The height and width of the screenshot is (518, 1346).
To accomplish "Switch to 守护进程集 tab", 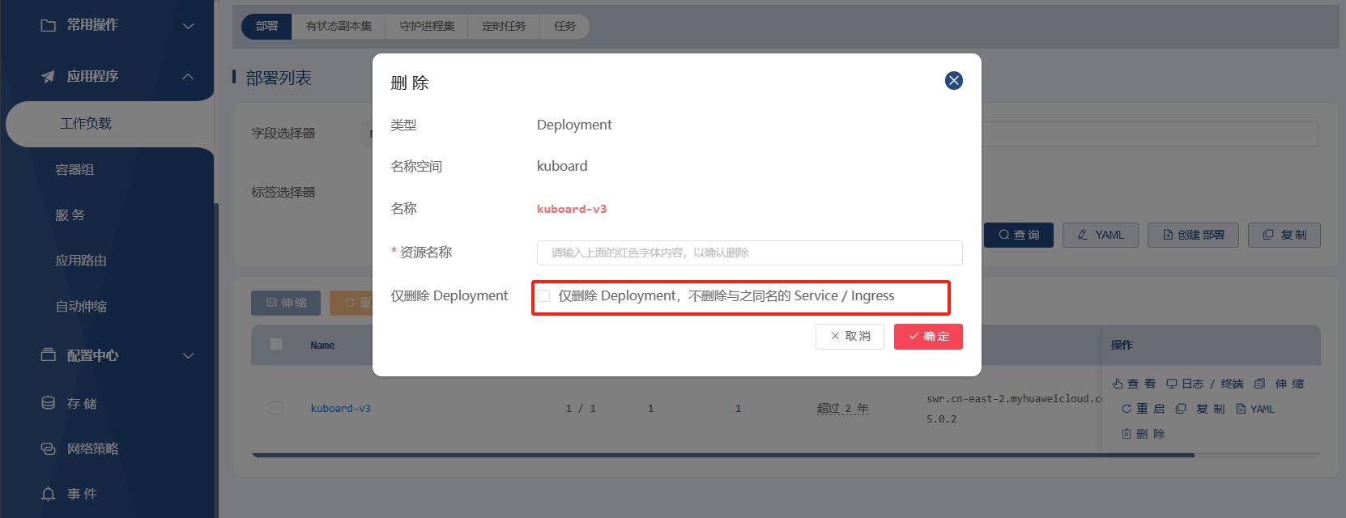I will [427, 26].
